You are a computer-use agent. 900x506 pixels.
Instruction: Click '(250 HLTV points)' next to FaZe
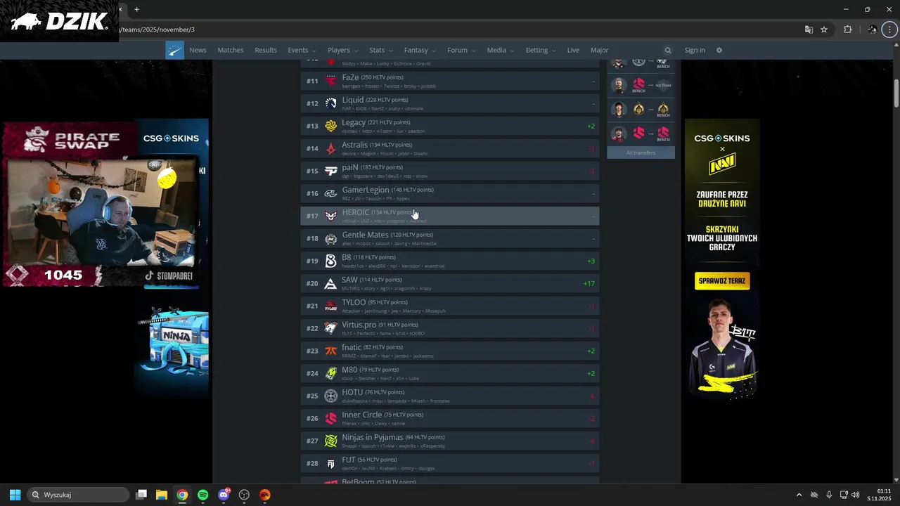(x=382, y=77)
